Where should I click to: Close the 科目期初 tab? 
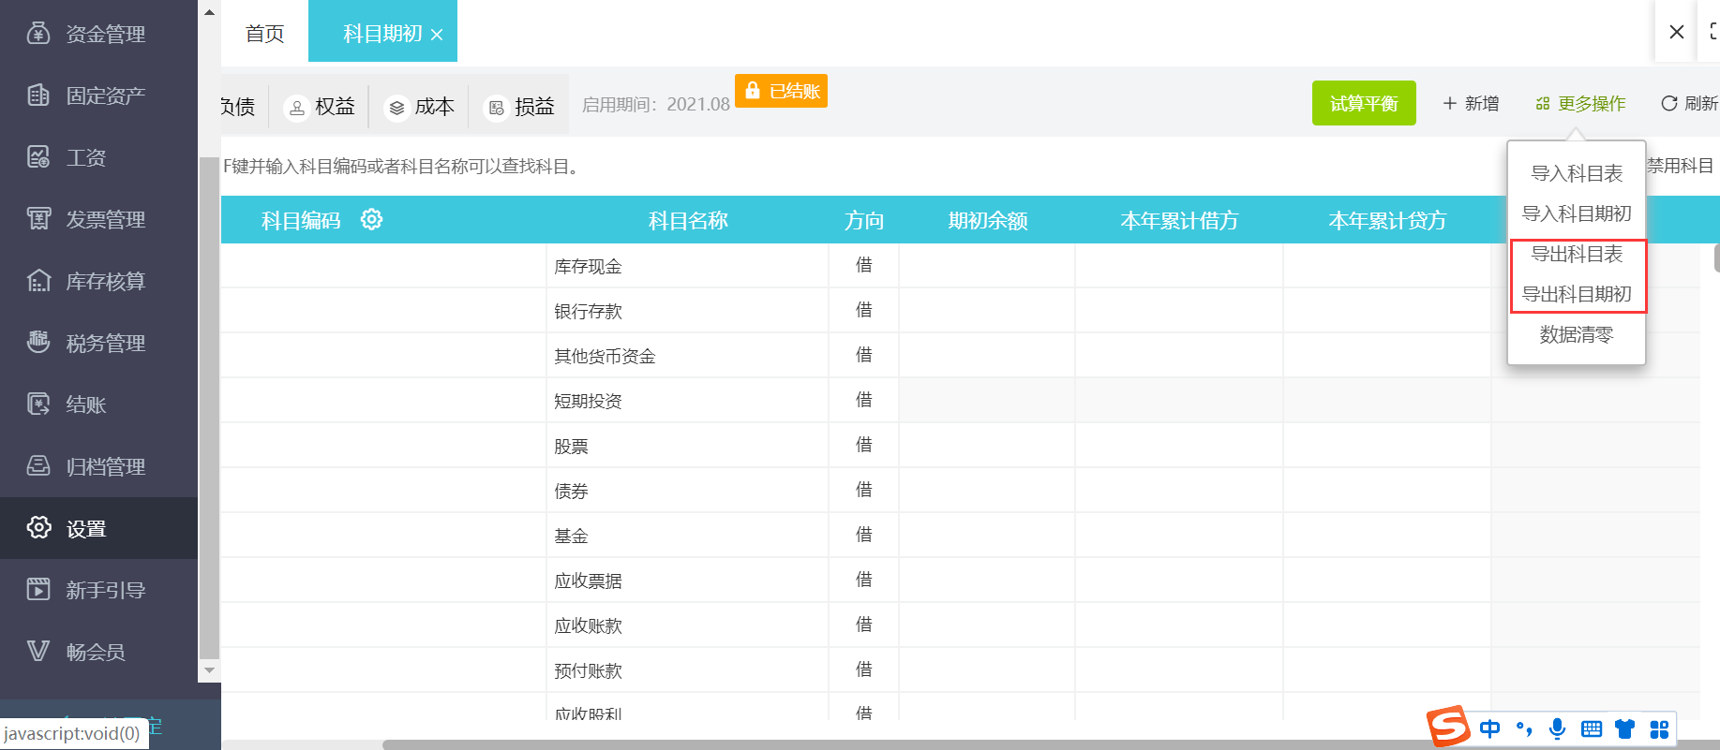[x=437, y=35]
